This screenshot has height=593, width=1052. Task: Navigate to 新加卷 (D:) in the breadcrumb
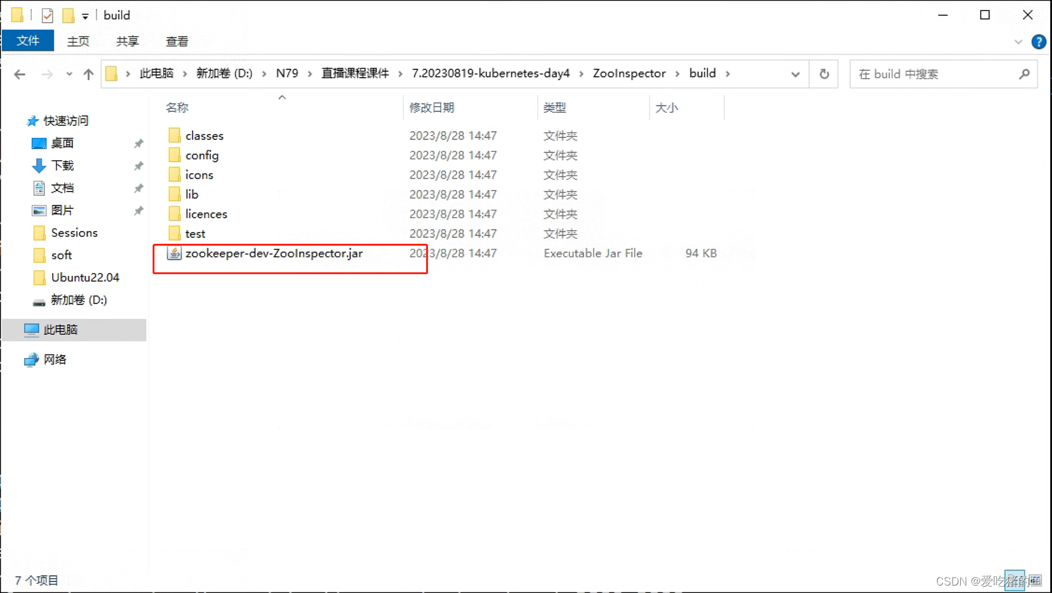(x=225, y=74)
